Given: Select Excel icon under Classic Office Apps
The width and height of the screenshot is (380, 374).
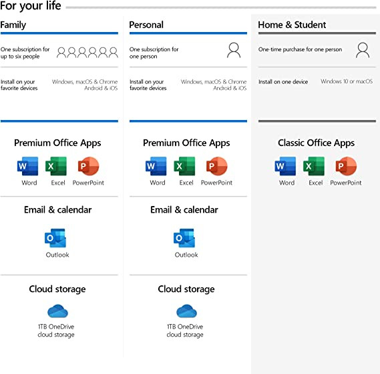Looking at the screenshot, I should click(x=314, y=166).
